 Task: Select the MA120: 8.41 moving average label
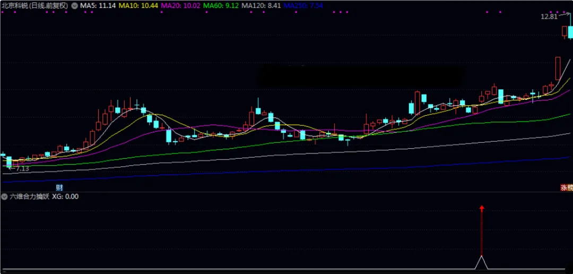coord(262,6)
